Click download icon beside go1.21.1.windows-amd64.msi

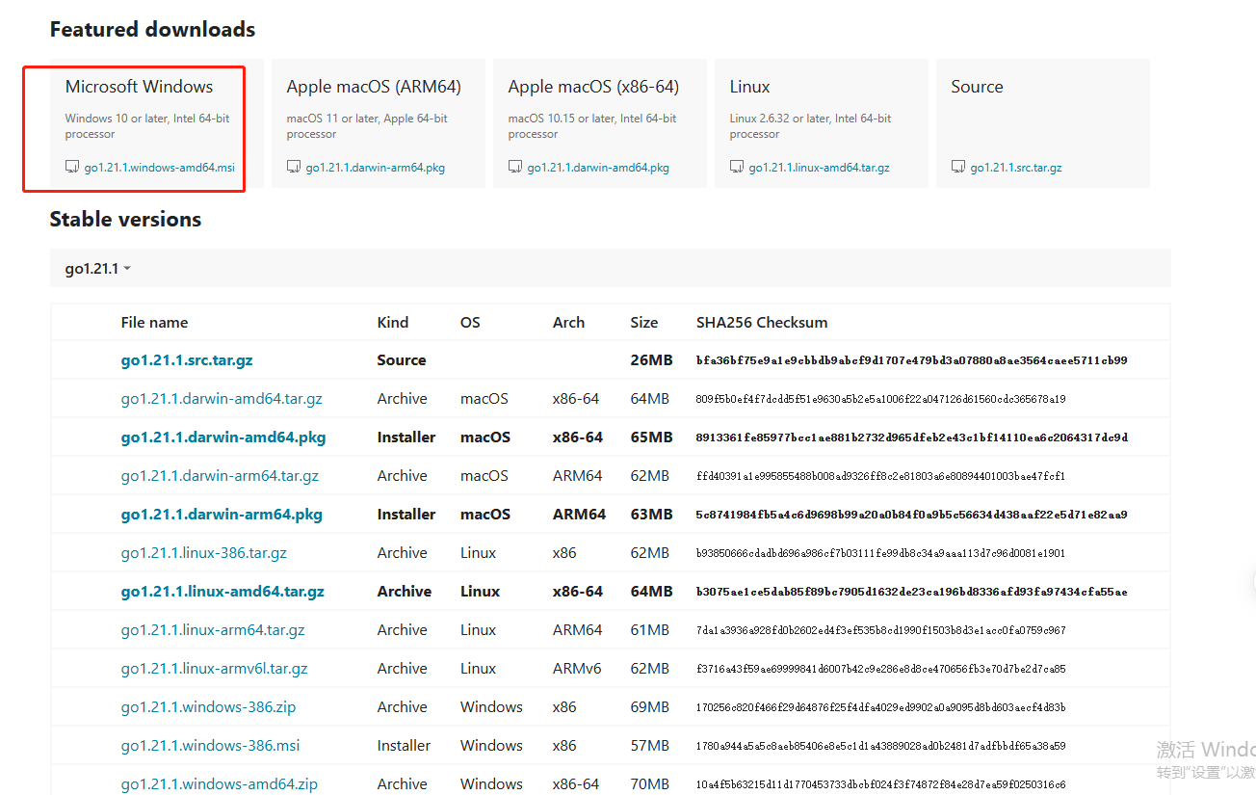click(x=72, y=167)
